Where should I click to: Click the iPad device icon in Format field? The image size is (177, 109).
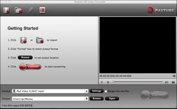[14, 91]
